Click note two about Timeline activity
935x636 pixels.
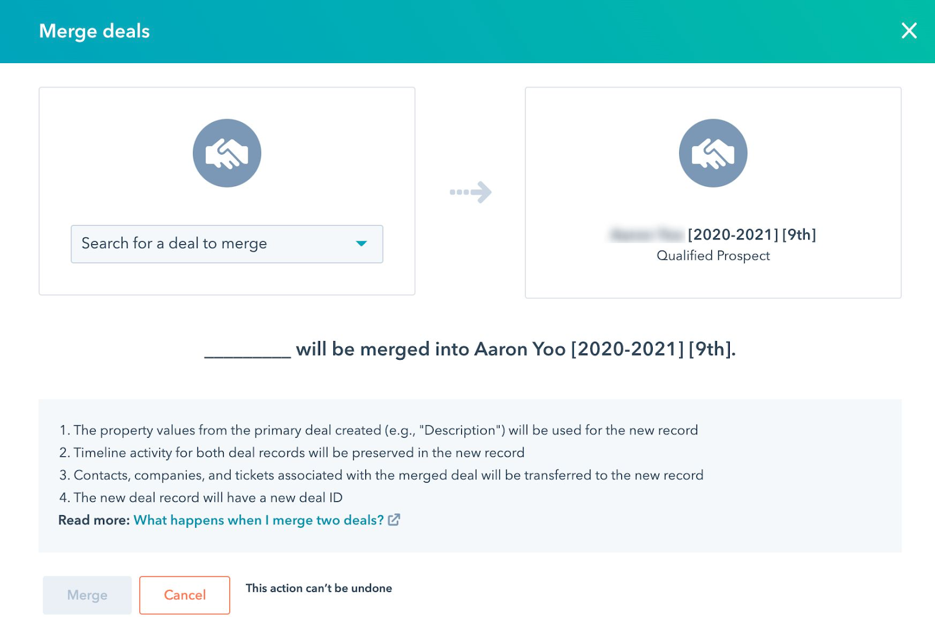292,453
